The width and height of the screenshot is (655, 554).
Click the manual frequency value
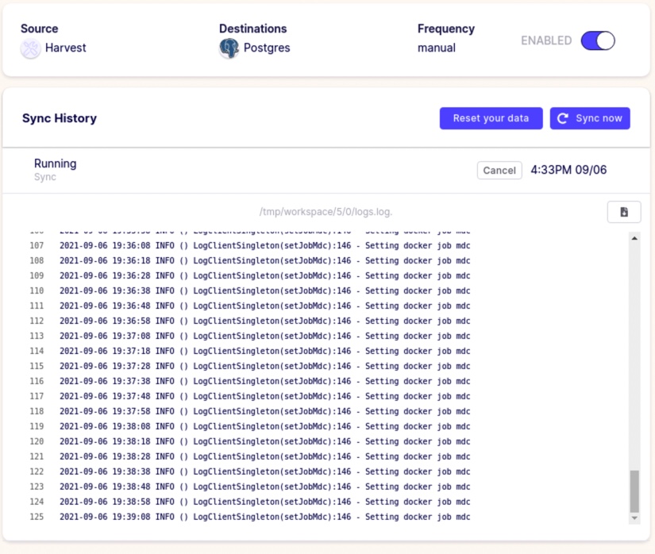pos(437,48)
